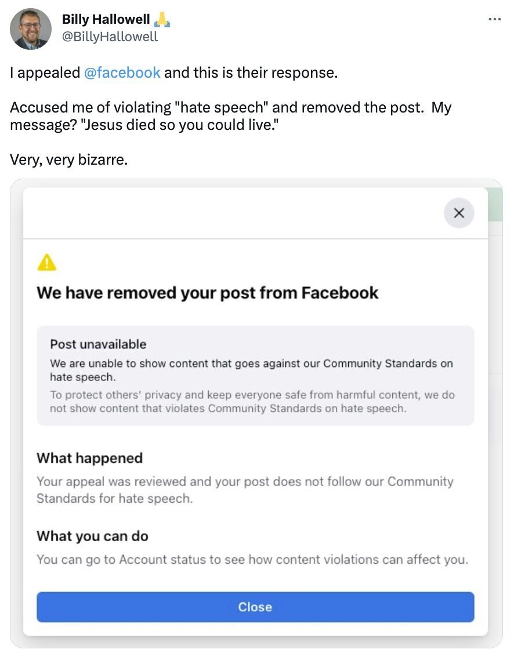Image resolution: width=514 pixels, height=653 pixels.
Task: Dismiss dialog with the X icon
Action: (459, 213)
